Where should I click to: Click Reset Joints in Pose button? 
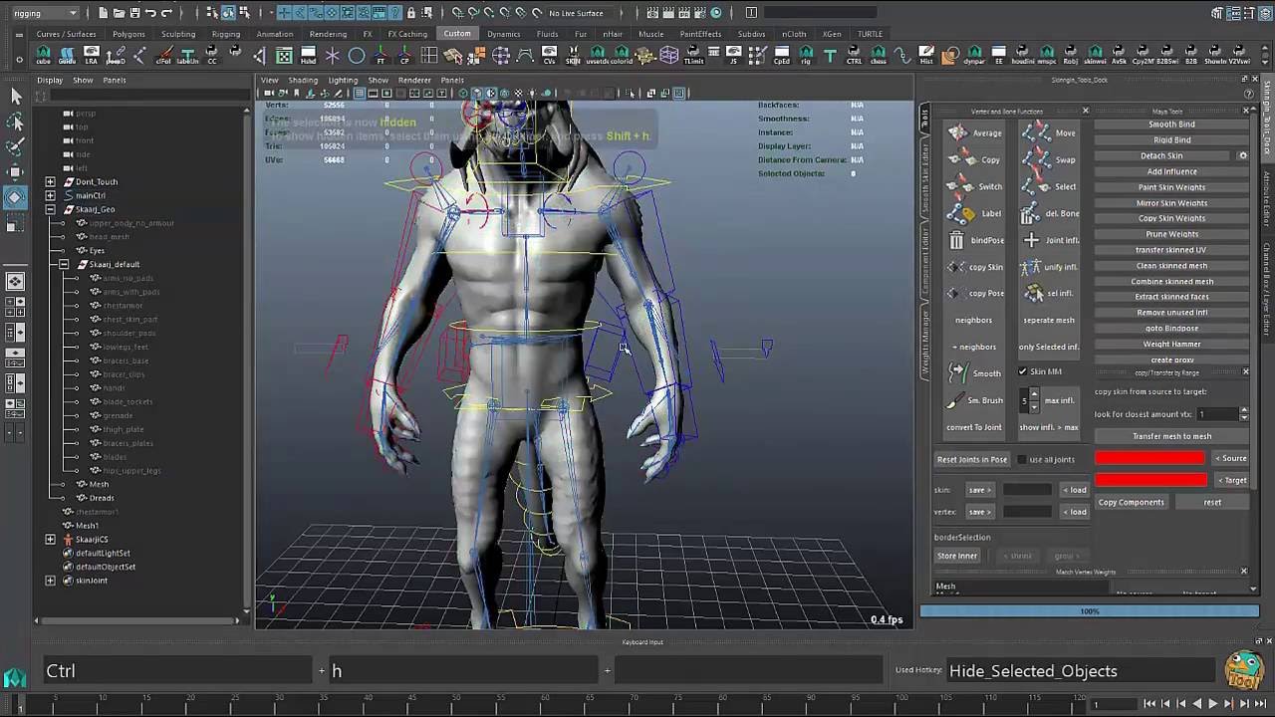972,459
